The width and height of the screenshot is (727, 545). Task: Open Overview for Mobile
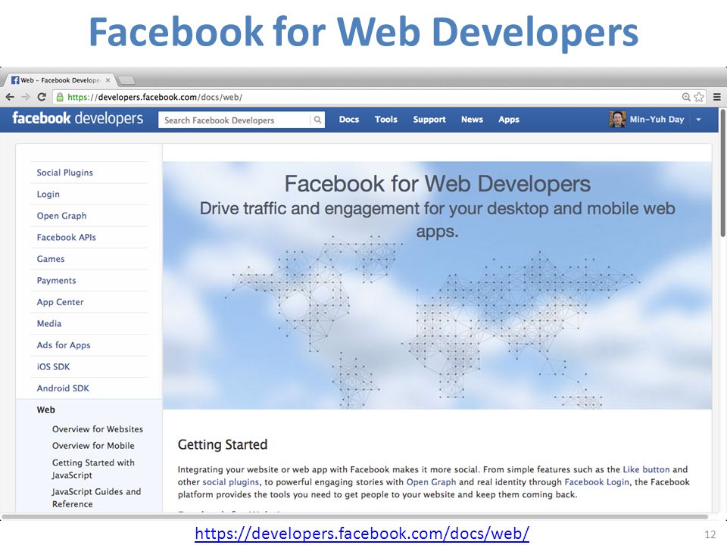93,445
